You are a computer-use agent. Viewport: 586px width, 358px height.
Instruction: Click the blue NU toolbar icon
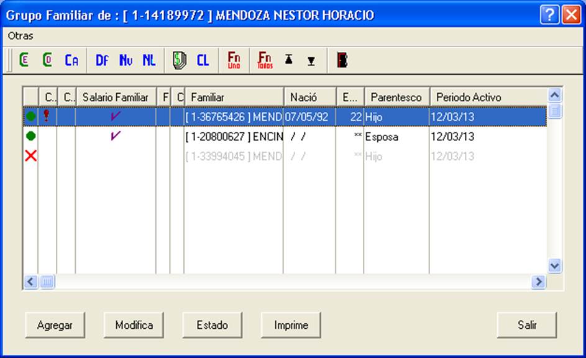[126, 60]
